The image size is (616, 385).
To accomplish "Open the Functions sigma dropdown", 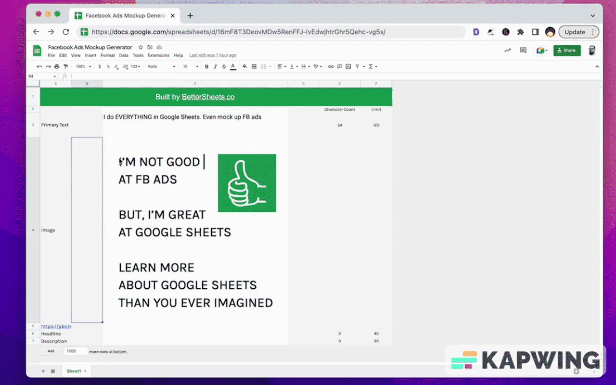I will click(372, 66).
